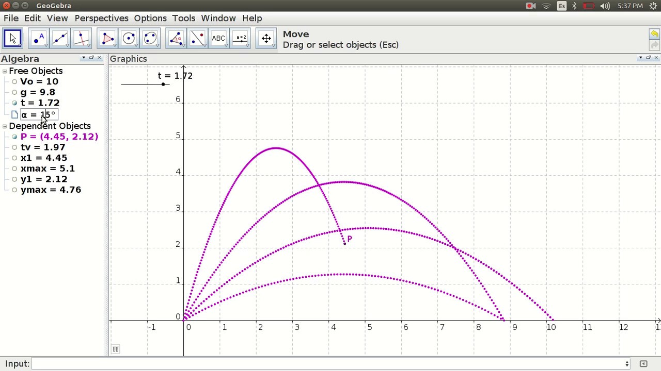The height and width of the screenshot is (371, 661).
Task: Click the grey Redo arrow
Action: point(654,45)
